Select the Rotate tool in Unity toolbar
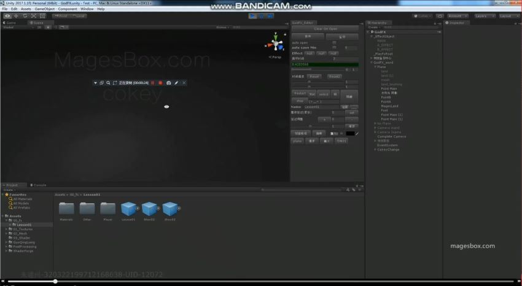The width and height of the screenshot is (522, 286). pos(25,15)
